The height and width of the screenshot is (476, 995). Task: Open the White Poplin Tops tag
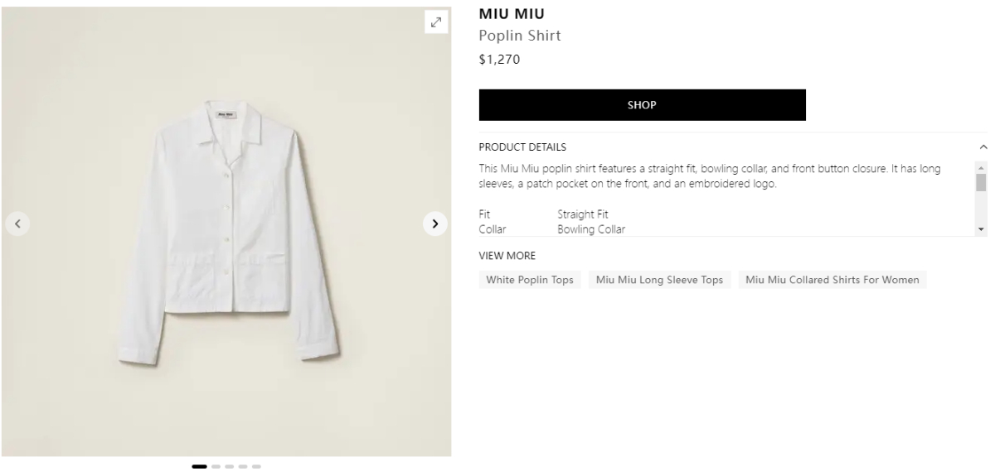click(x=530, y=280)
